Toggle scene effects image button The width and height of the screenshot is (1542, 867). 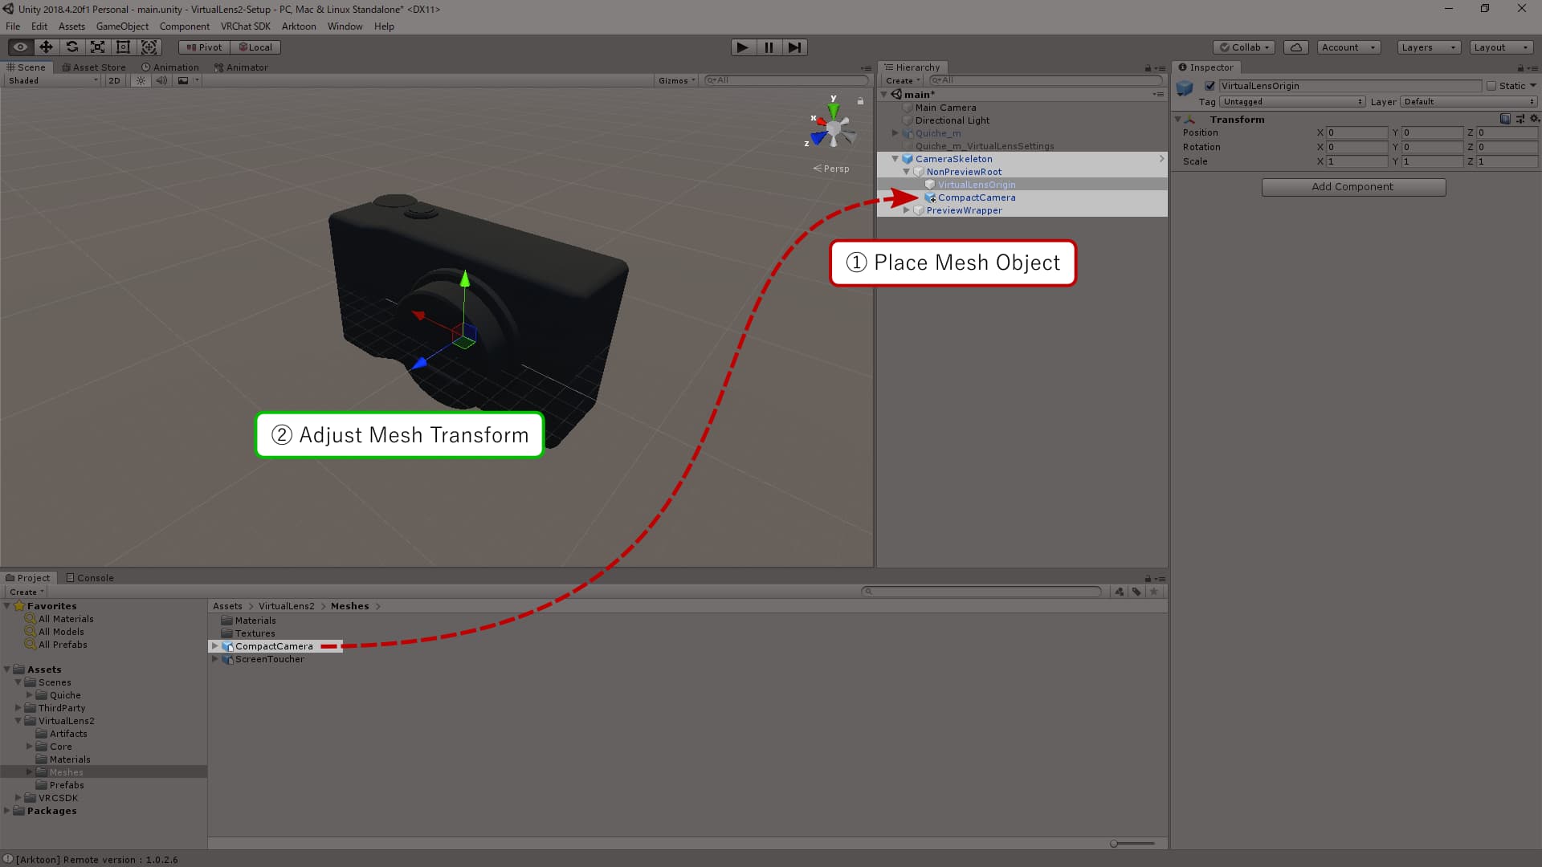coord(183,80)
